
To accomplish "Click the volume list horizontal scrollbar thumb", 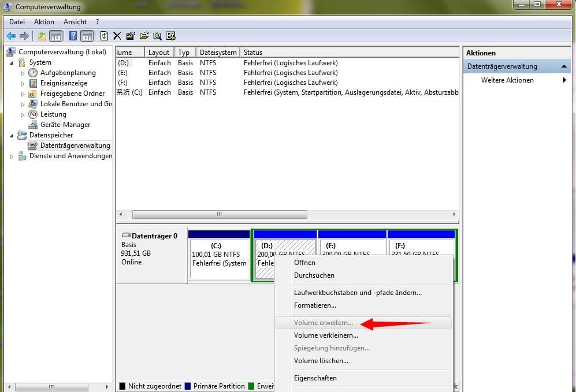I will [x=220, y=214].
